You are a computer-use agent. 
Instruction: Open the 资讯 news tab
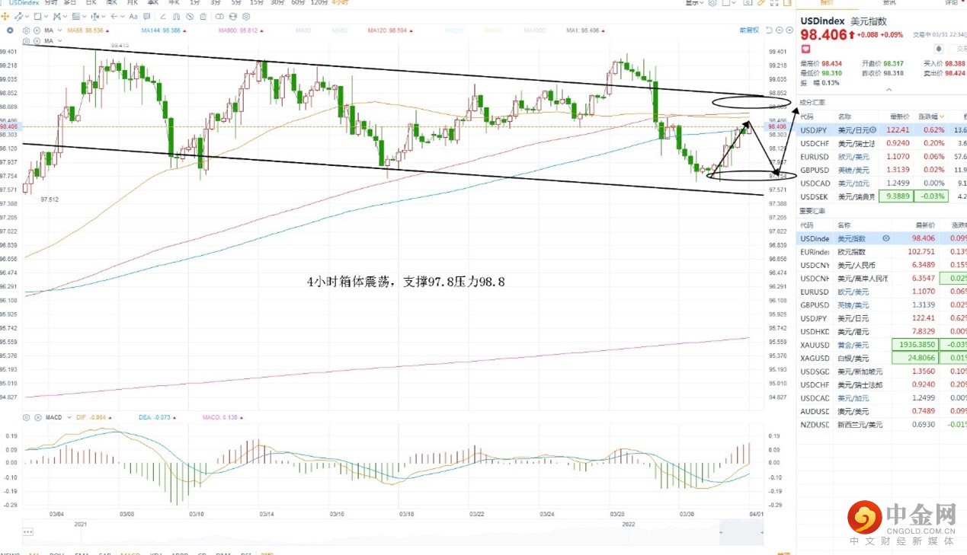[889, 3]
